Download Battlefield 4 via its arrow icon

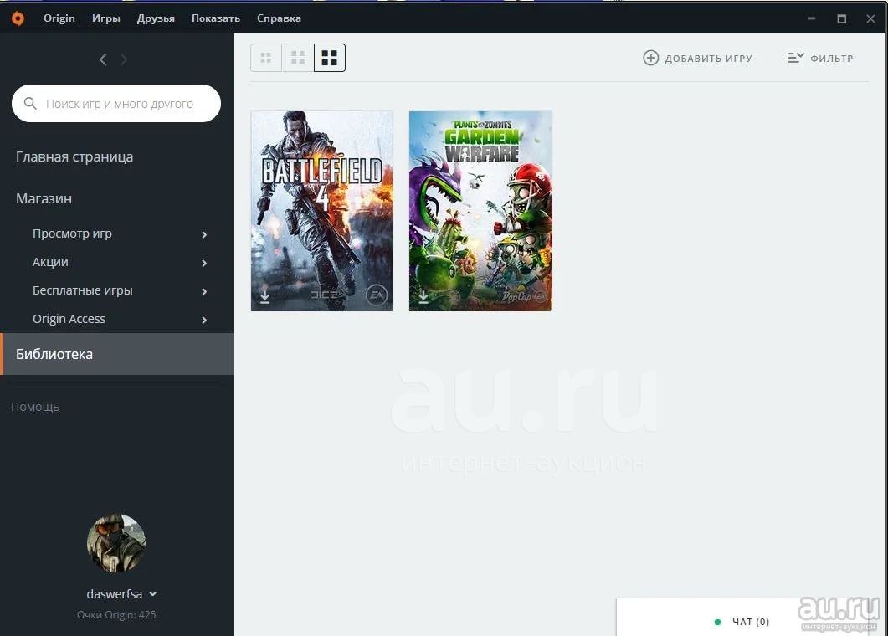pyautogui.click(x=264, y=296)
